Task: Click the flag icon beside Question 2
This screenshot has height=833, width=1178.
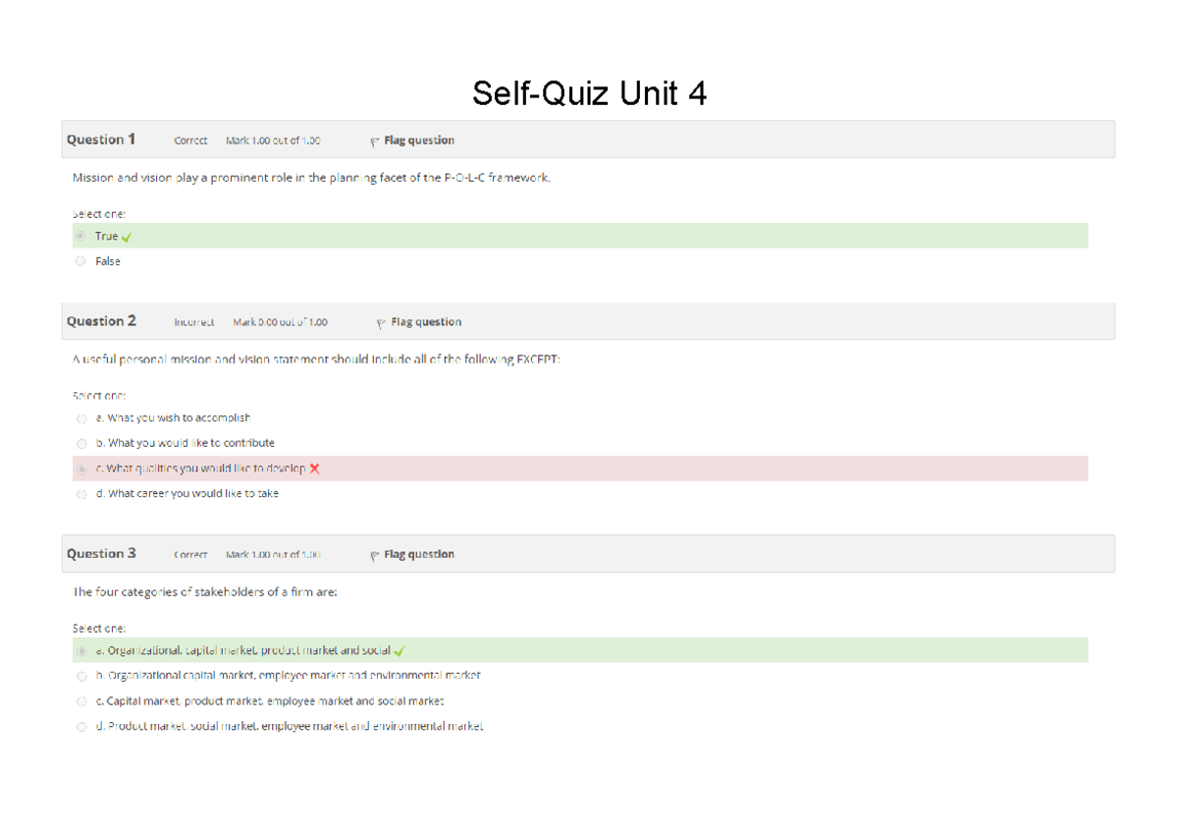Action: point(381,321)
